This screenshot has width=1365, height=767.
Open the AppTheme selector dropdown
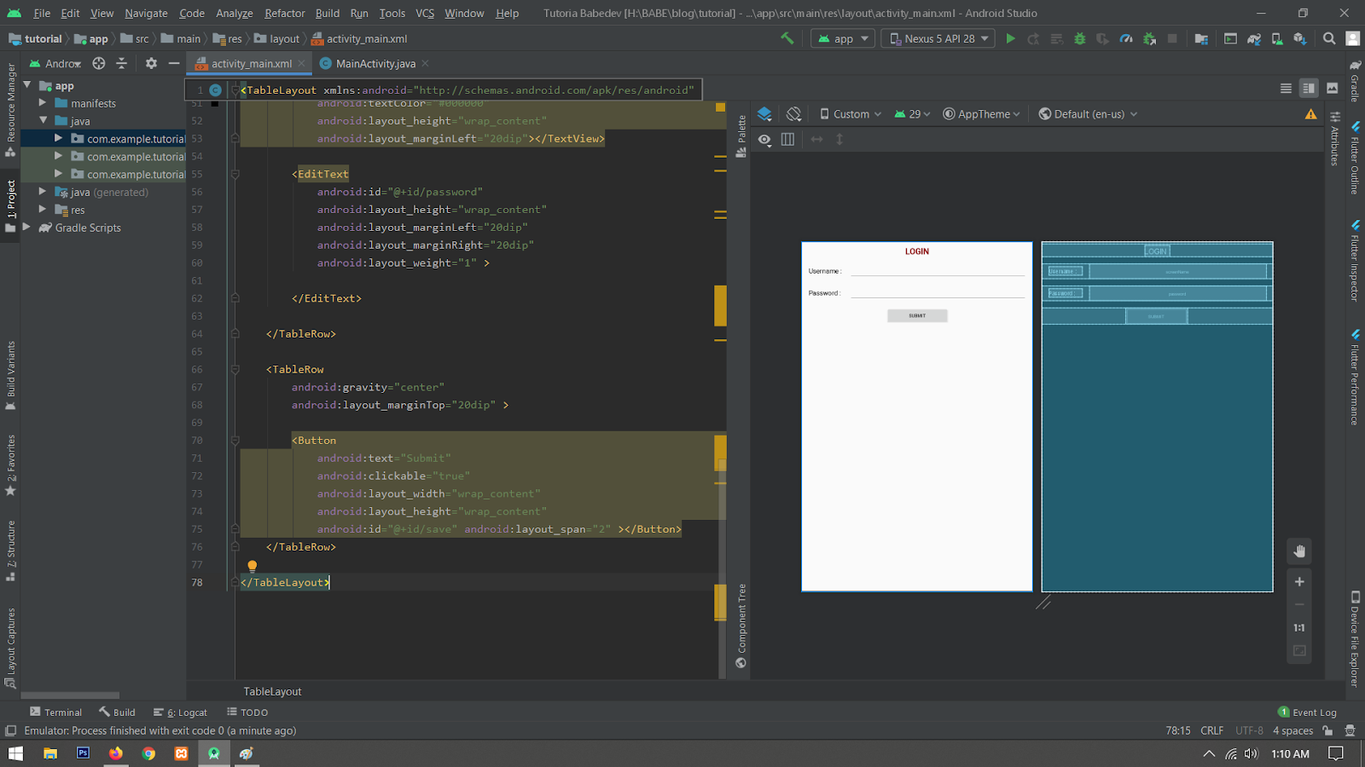[981, 114]
